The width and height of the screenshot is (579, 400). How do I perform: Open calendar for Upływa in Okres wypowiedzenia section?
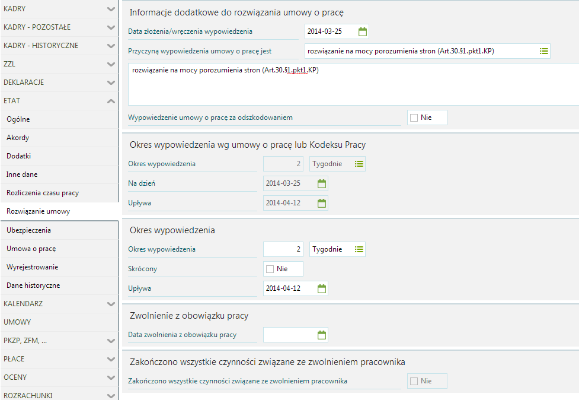point(322,288)
